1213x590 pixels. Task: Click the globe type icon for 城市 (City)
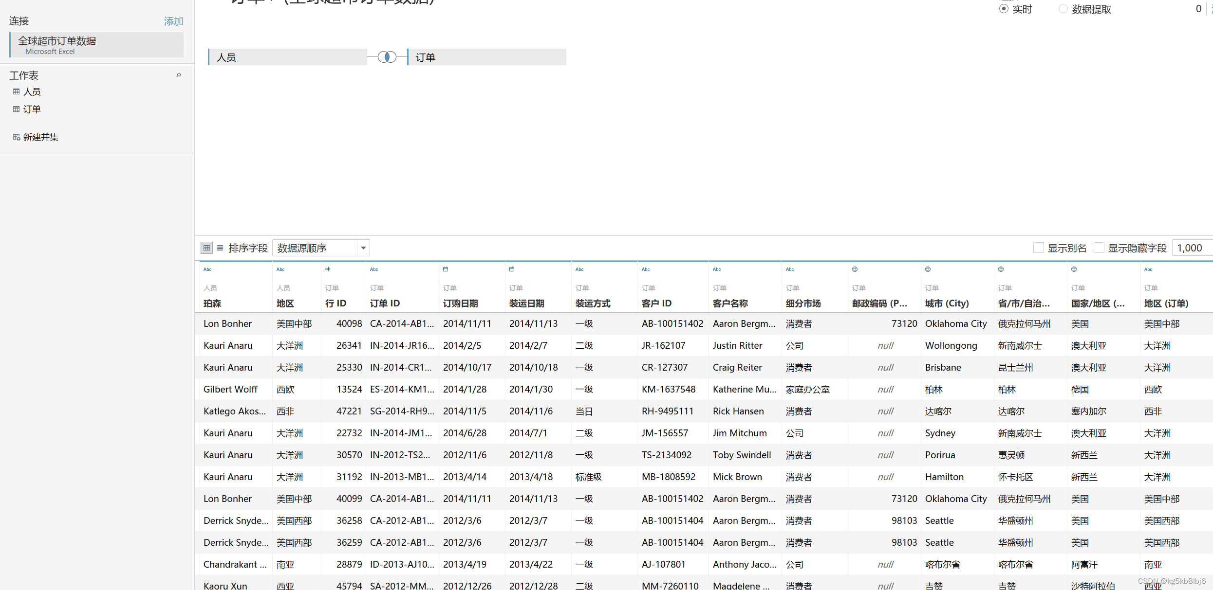(928, 269)
